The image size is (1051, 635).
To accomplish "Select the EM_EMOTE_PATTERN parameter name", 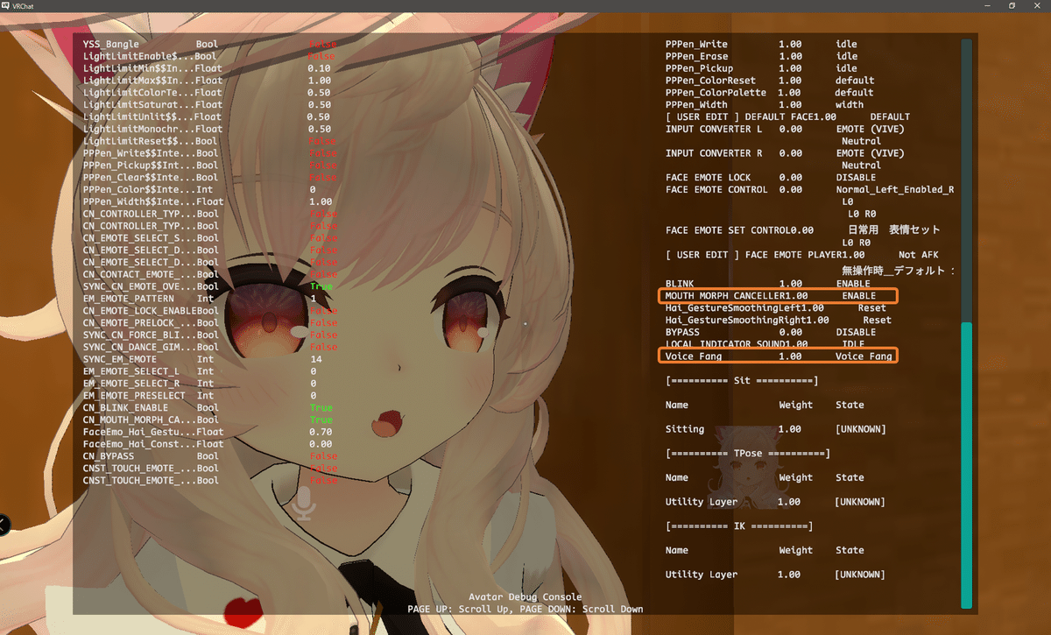I will 130,299.
